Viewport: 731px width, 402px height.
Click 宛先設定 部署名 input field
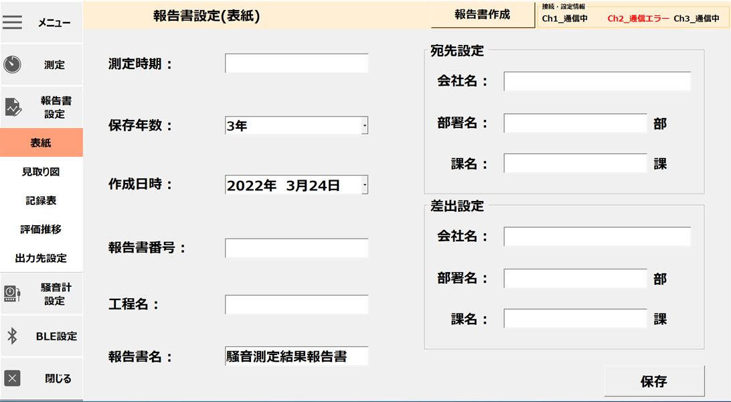coord(575,123)
